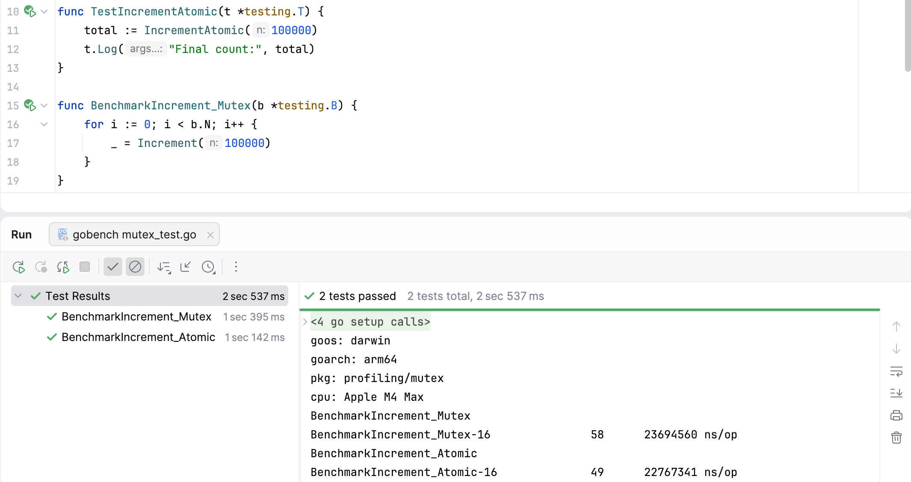
Task: Expand the <4 go setup calls> entry
Action: [x=305, y=322]
